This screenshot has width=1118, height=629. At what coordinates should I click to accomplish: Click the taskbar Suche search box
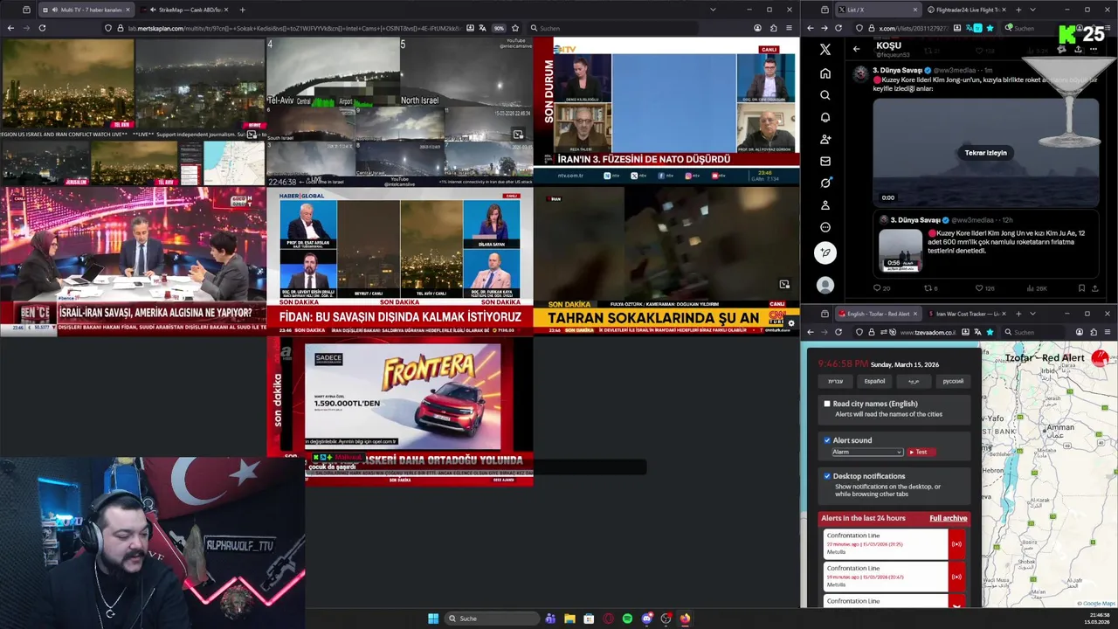click(x=492, y=619)
